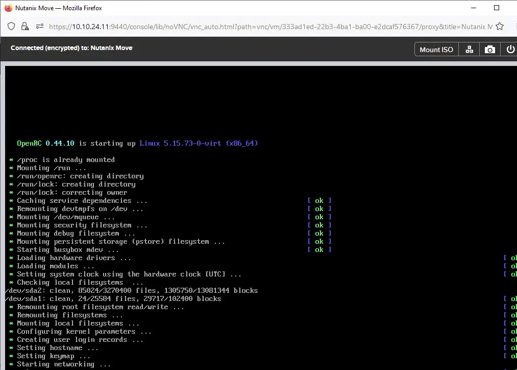Open the tracking protection shield icon
Viewport: 517px width, 370px height.
pyautogui.click(x=11, y=27)
